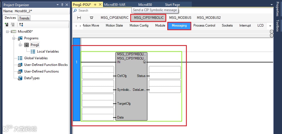Select rung number 1 in the margin

point(77,80)
